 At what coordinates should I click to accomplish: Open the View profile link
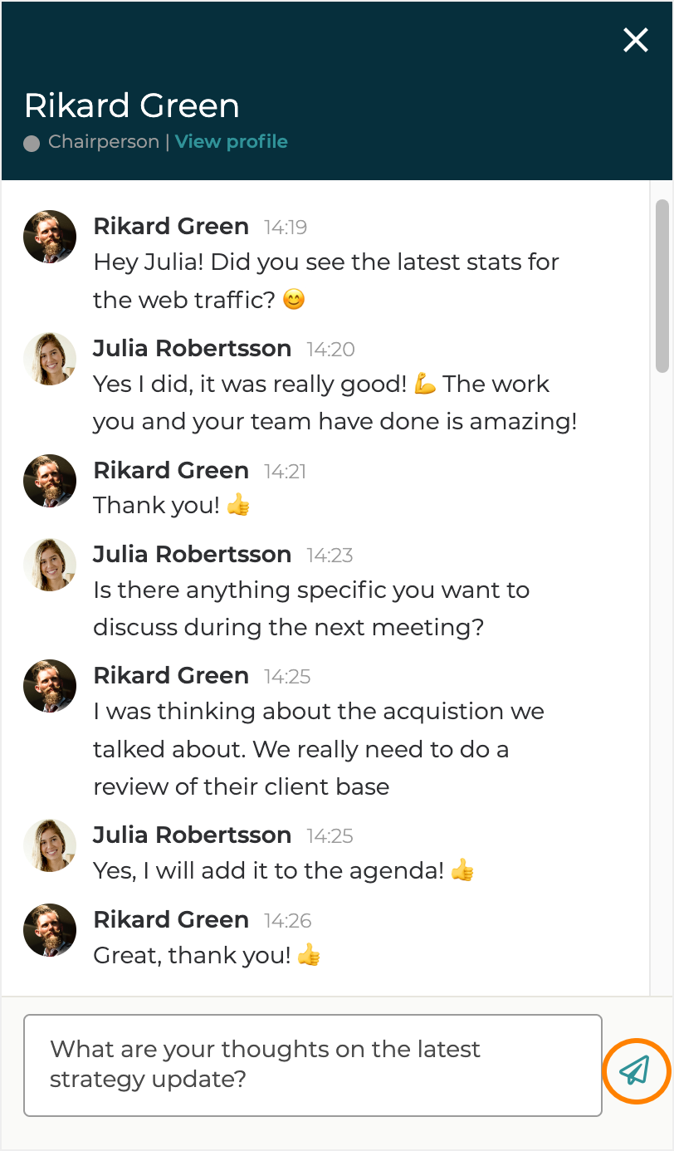(231, 142)
